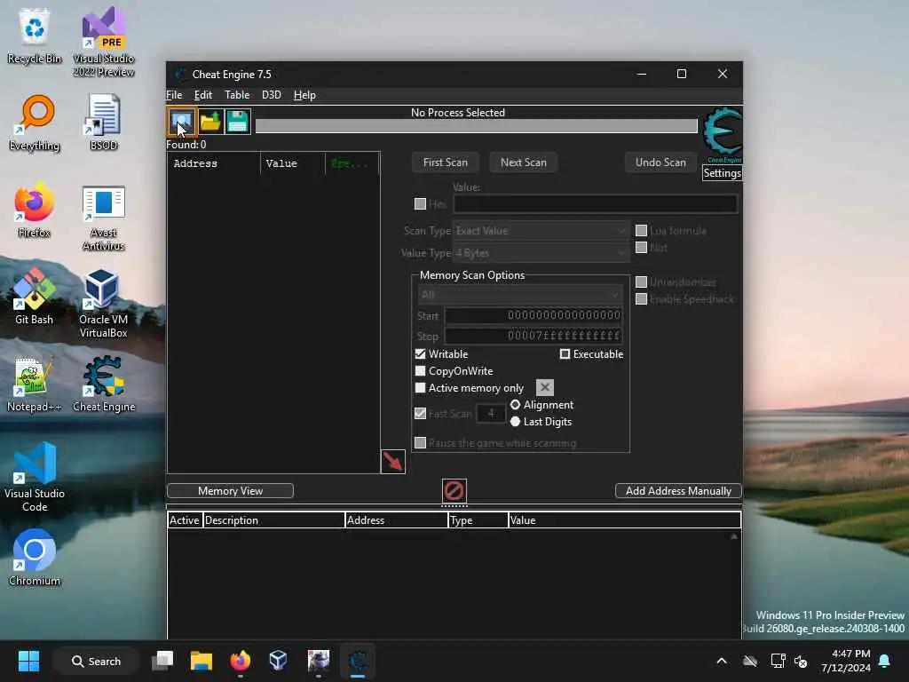
Task: Open Settings under the logo
Action: (722, 173)
